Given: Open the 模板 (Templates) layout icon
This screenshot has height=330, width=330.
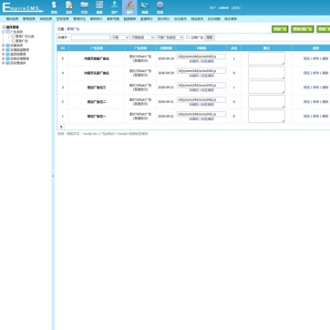Looking at the screenshot, I should pyautogui.click(x=99, y=7).
